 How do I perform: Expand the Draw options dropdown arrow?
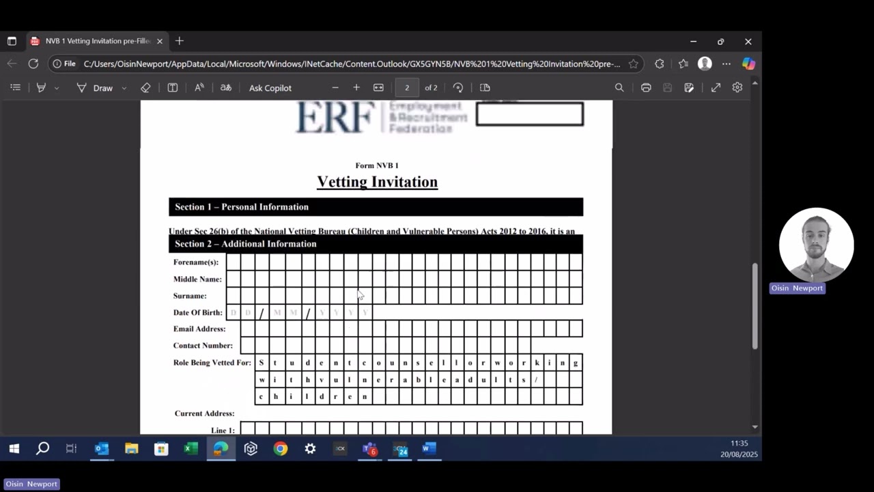pos(124,88)
